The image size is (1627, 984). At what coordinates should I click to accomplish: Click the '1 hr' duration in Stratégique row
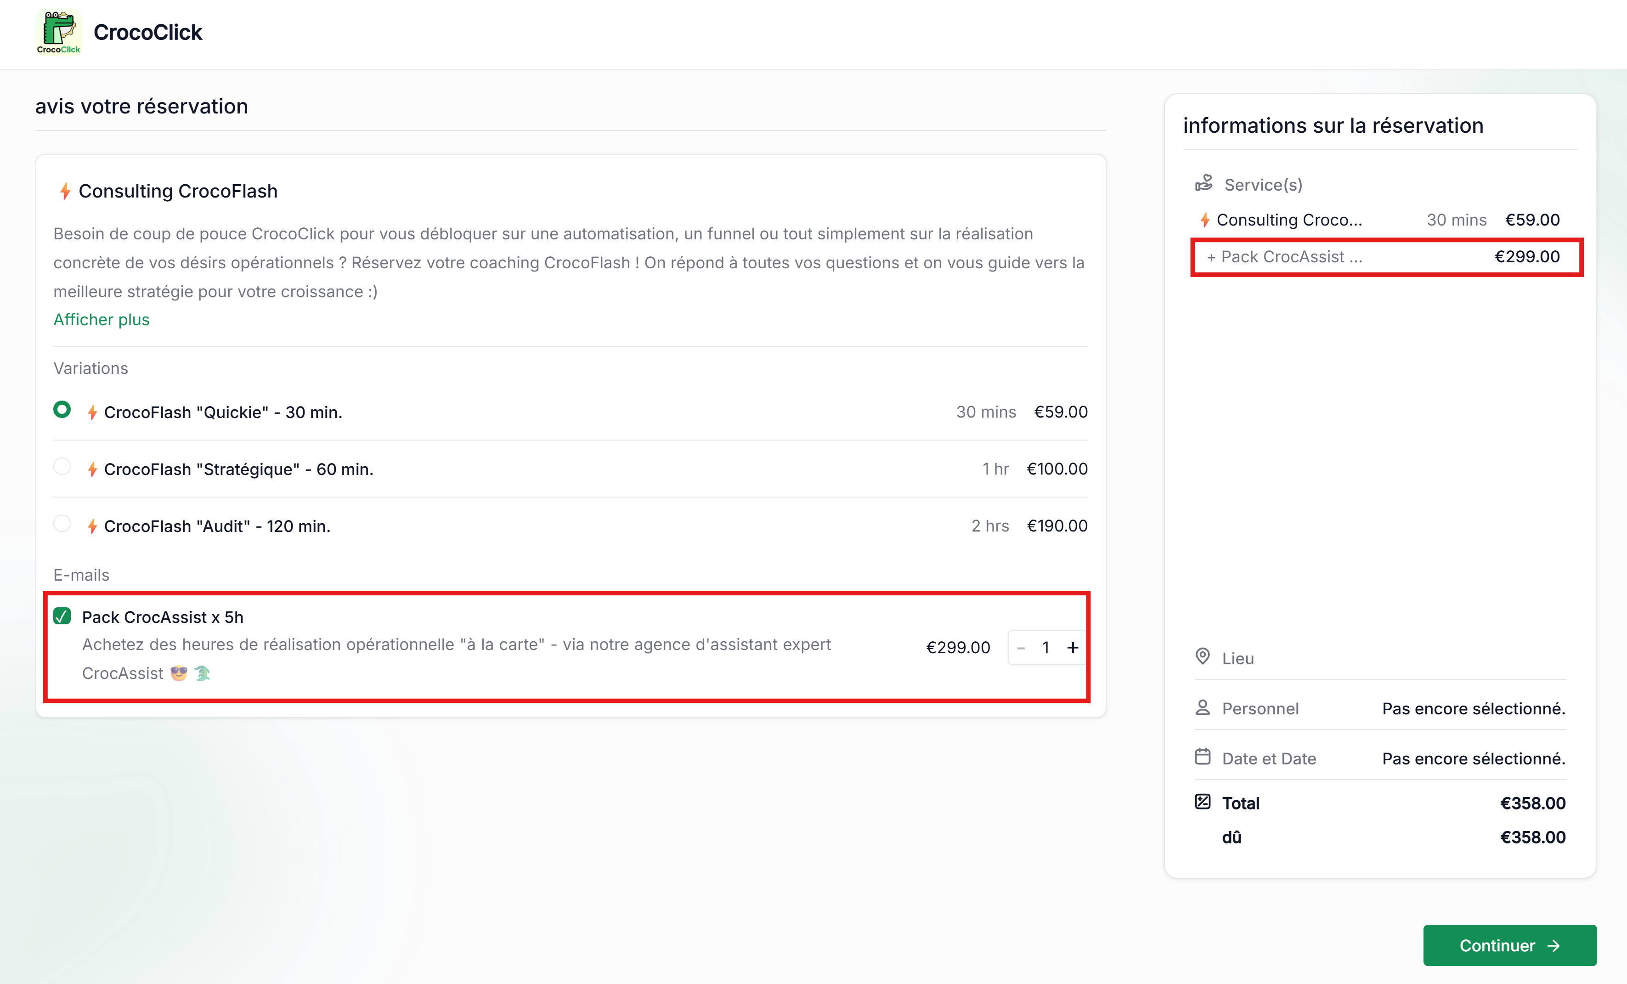tap(995, 469)
